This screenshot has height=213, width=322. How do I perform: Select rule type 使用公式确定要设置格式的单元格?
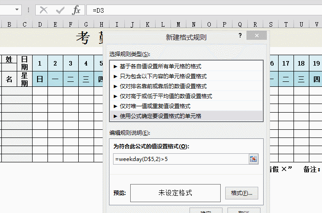point(186,116)
